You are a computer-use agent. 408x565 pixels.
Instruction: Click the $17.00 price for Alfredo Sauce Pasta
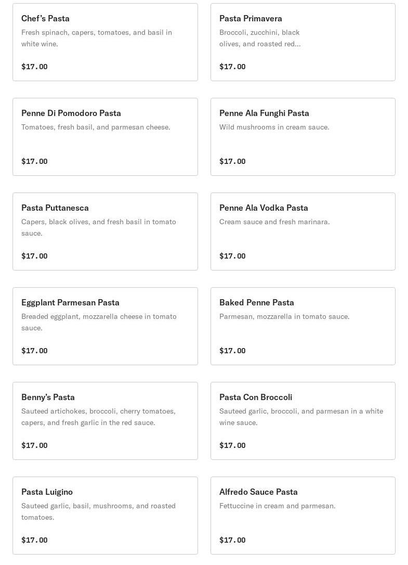(x=232, y=540)
